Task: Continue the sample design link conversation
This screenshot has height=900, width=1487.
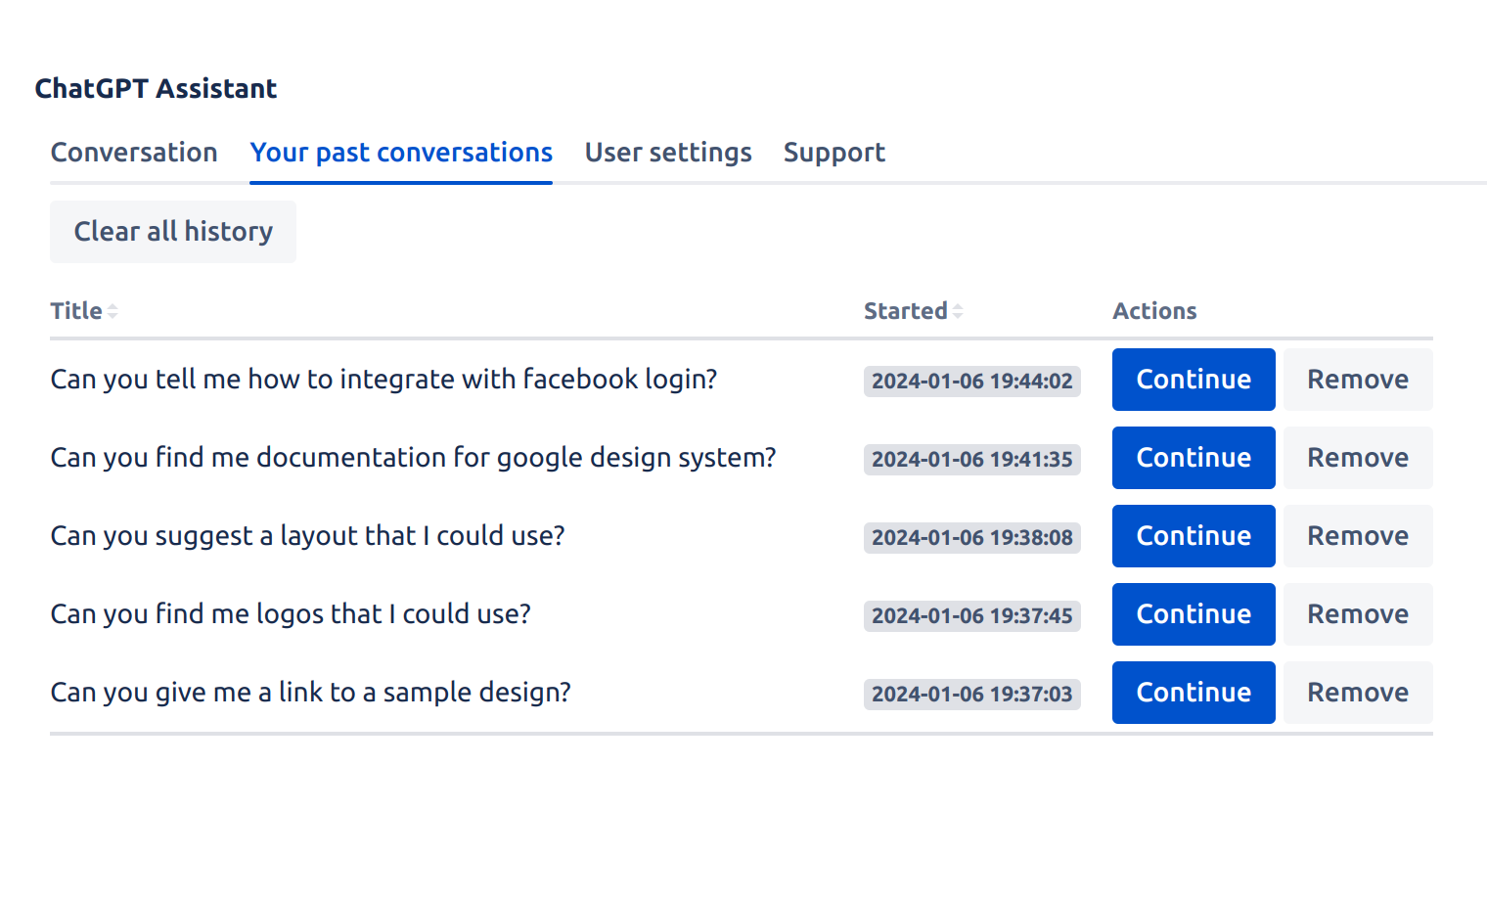Action: coord(1194,693)
